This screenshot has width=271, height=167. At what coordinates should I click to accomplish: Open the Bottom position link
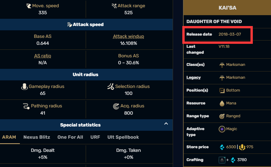coord(233,90)
